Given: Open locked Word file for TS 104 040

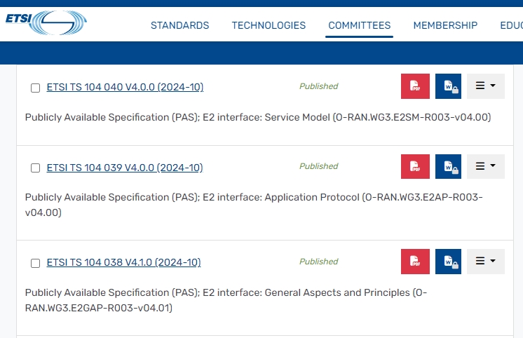Looking at the screenshot, I should tap(449, 87).
